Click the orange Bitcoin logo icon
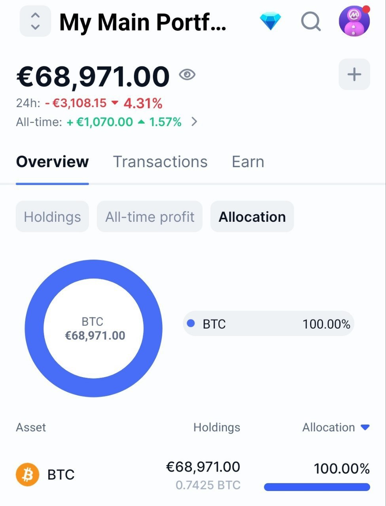The height and width of the screenshot is (506, 386). point(27,474)
